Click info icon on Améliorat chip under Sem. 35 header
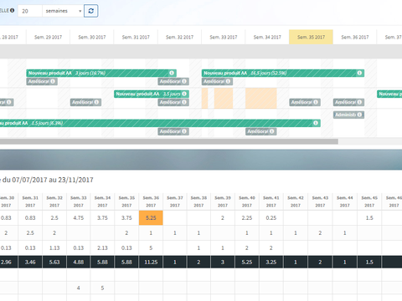 [x=316, y=102]
